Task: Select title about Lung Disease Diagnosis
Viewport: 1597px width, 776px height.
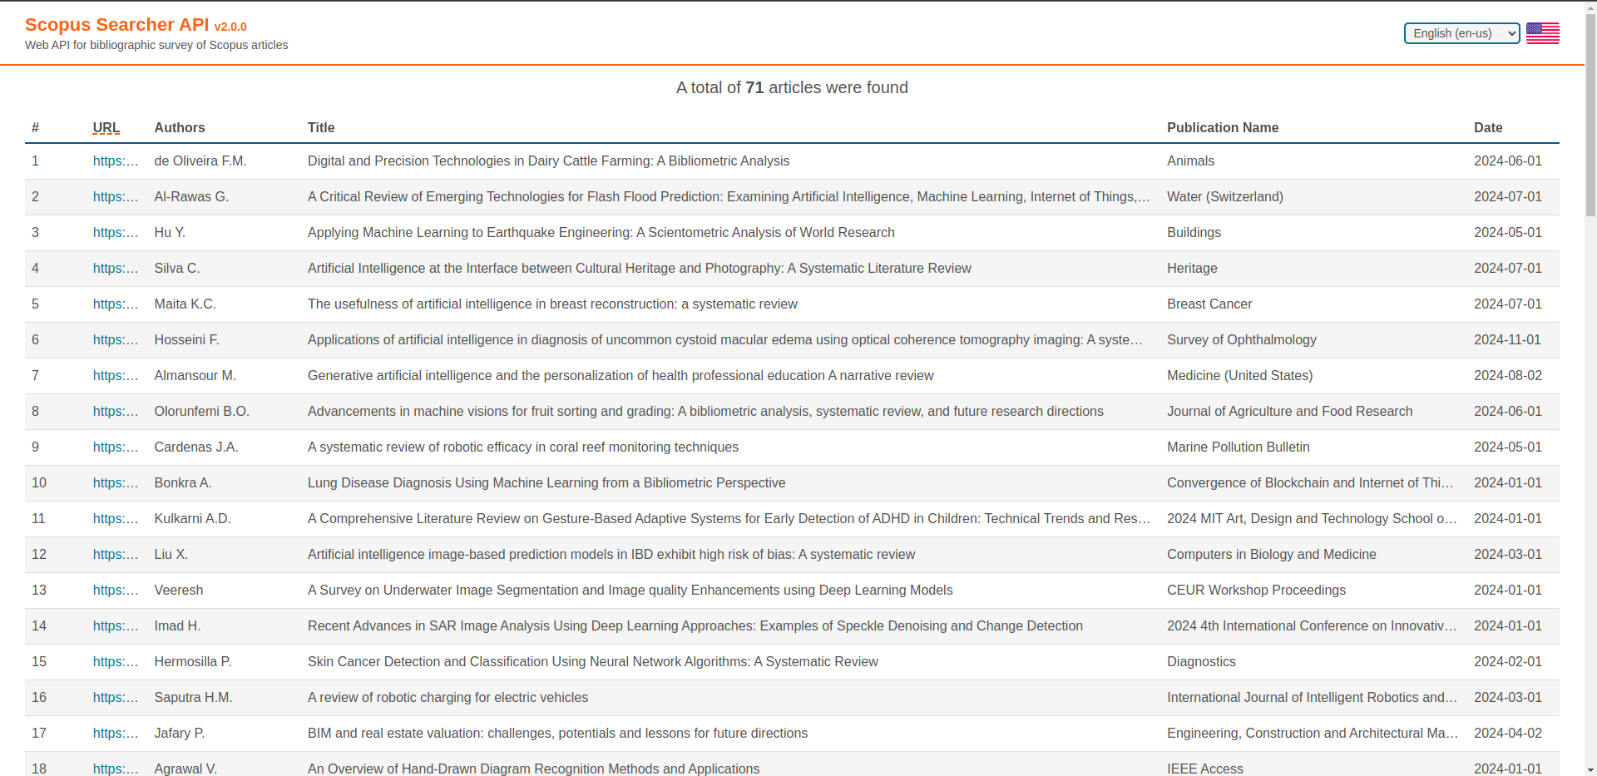Action: [546, 482]
